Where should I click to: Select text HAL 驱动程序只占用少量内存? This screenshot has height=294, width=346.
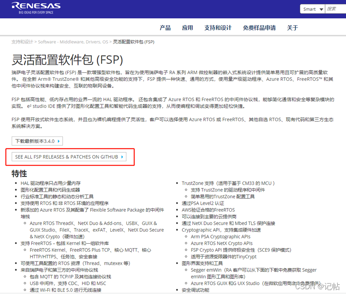[x=51, y=183]
